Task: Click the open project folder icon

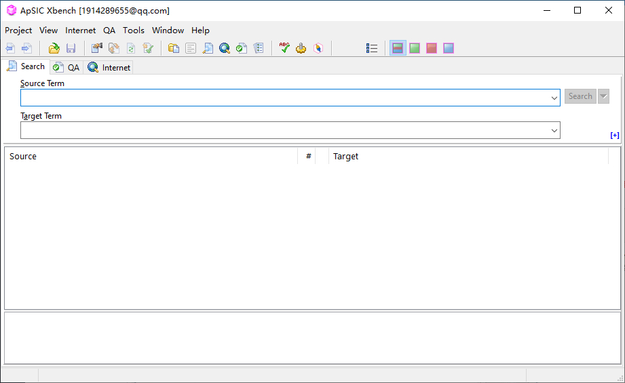Action: (54, 48)
